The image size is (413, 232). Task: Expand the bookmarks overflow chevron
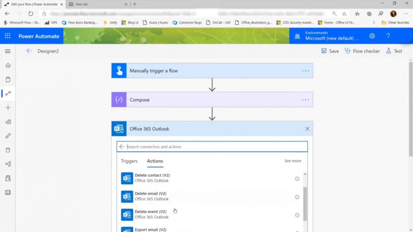[374, 23]
